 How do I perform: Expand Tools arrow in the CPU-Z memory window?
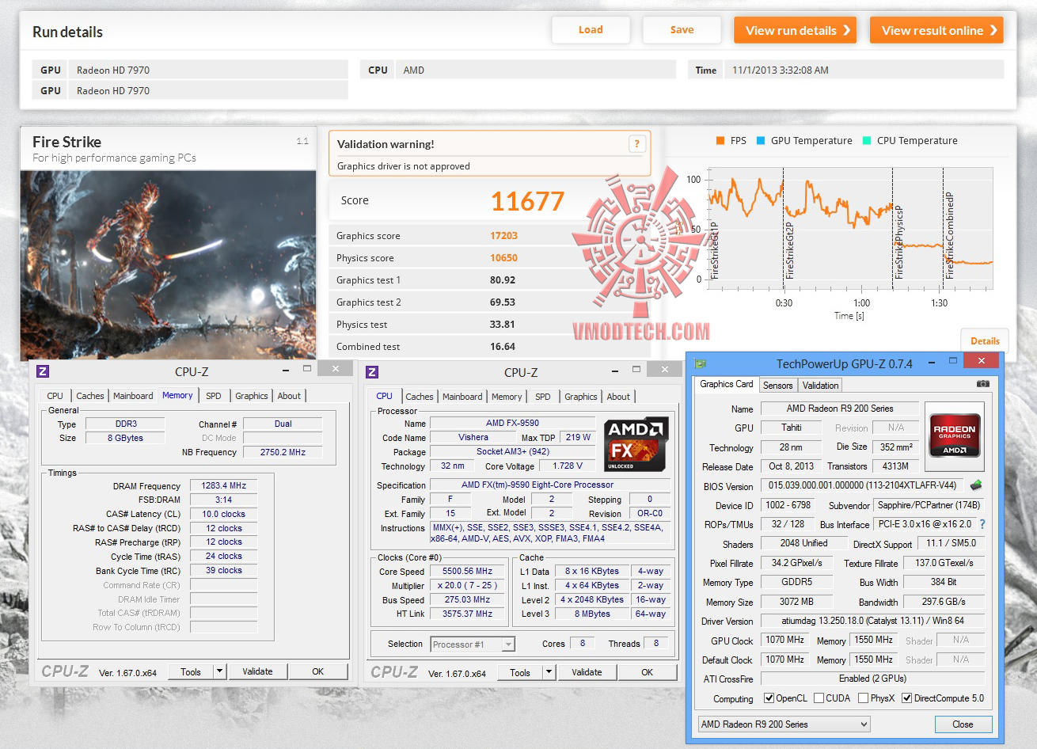(x=220, y=671)
